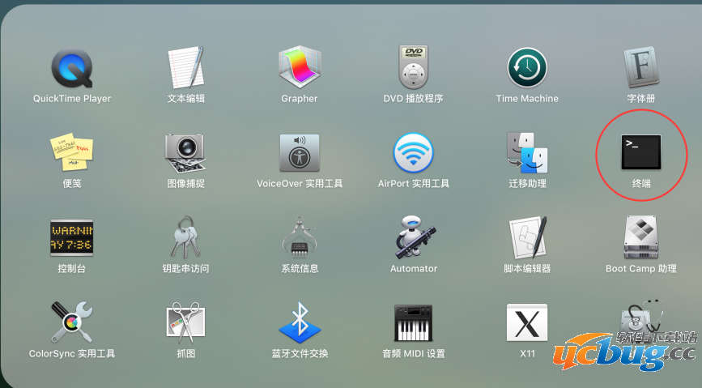
Task: Click the "Boot Camp 助理" label text
Action: 641,269
